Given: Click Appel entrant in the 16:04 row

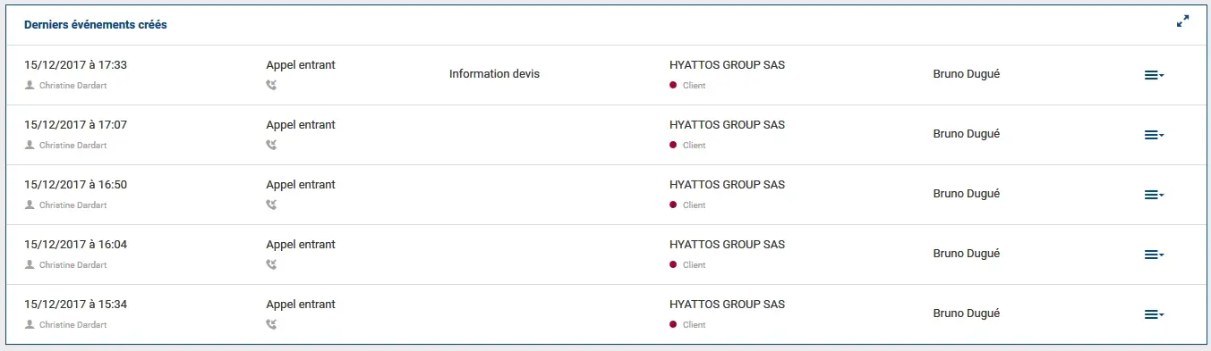Looking at the screenshot, I should click(301, 245).
